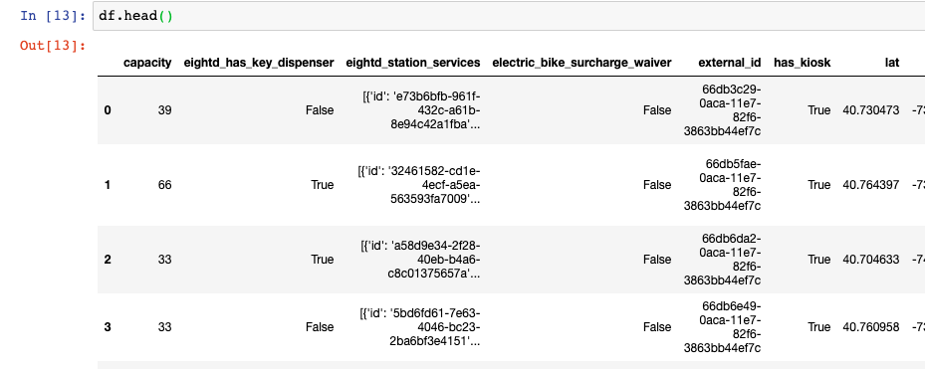
Task: Select row index 2 label
Action: pyautogui.click(x=108, y=260)
